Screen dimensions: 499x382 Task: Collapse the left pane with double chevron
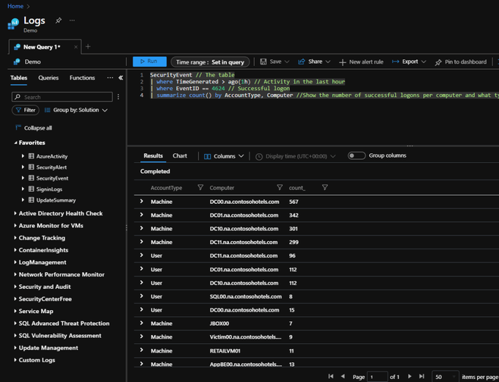click(x=121, y=78)
